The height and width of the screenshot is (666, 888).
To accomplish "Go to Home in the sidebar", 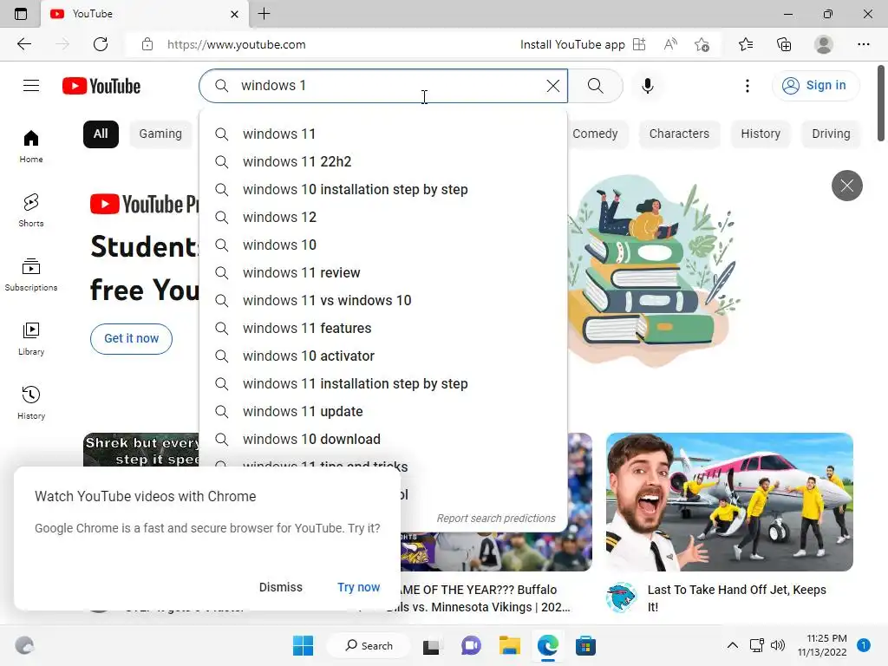I will [x=31, y=146].
